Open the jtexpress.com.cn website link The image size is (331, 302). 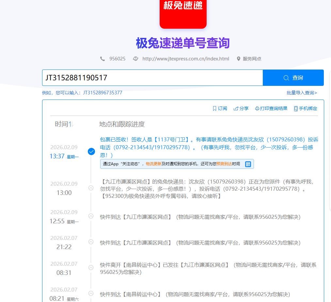(185, 59)
